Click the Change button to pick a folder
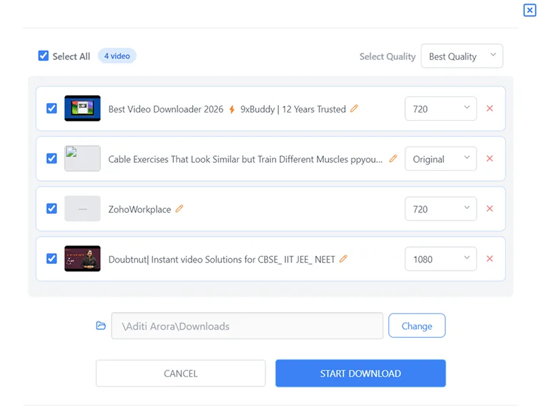The height and width of the screenshot is (407, 543). click(x=417, y=326)
